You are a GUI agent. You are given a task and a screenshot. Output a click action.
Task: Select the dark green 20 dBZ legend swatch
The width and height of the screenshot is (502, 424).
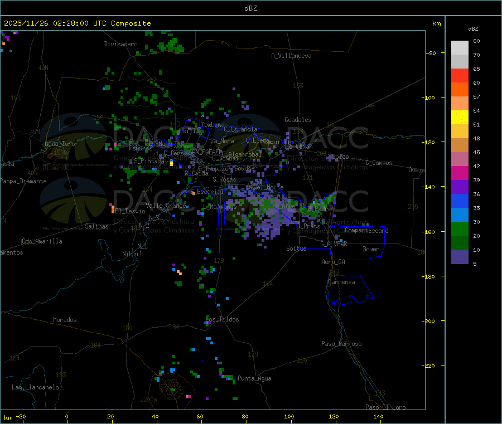pos(460,243)
